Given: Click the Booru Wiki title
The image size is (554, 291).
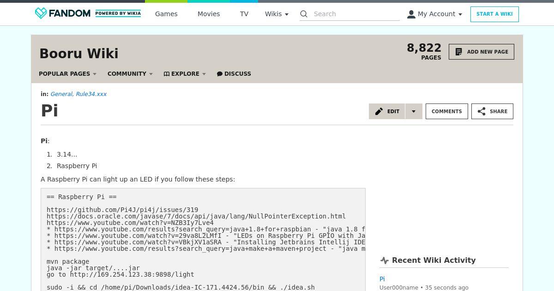Looking at the screenshot, I should pyautogui.click(x=79, y=54).
